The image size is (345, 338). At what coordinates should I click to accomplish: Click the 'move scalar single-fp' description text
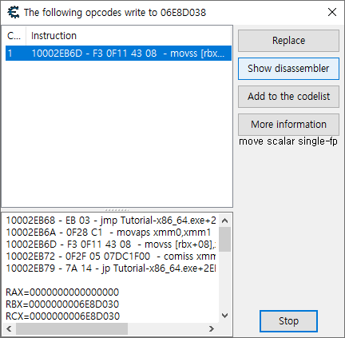pyautogui.click(x=288, y=141)
